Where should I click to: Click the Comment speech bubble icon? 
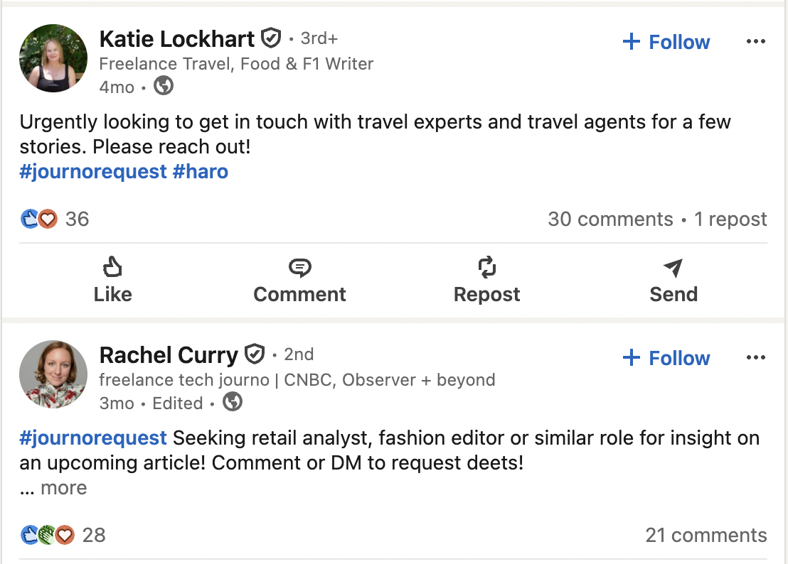(299, 268)
